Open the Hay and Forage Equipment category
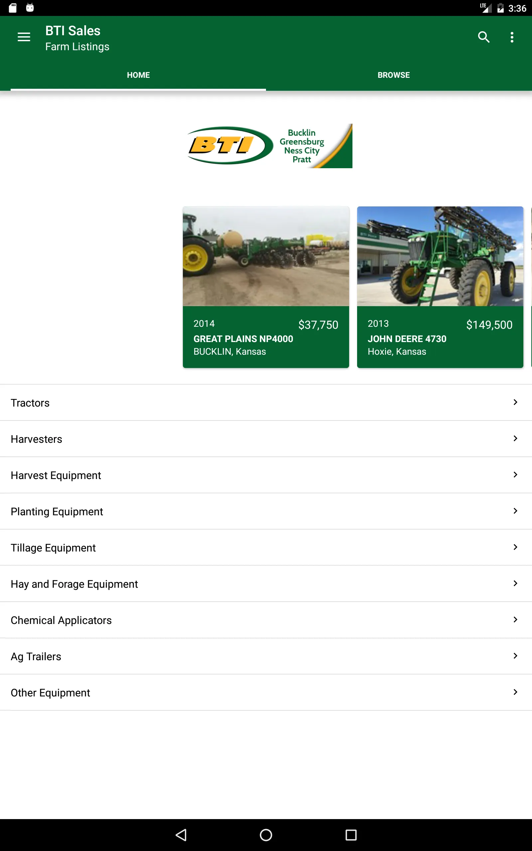Screen dimensions: 532x851 tap(266, 584)
